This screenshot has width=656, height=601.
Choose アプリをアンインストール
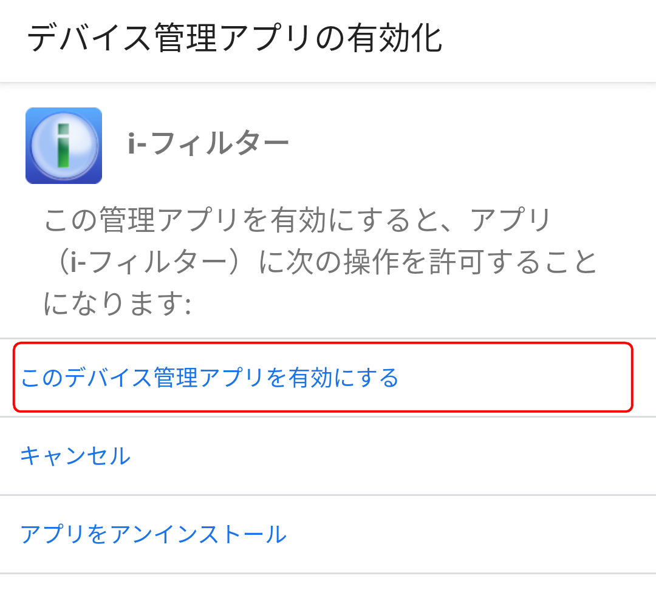(328, 534)
